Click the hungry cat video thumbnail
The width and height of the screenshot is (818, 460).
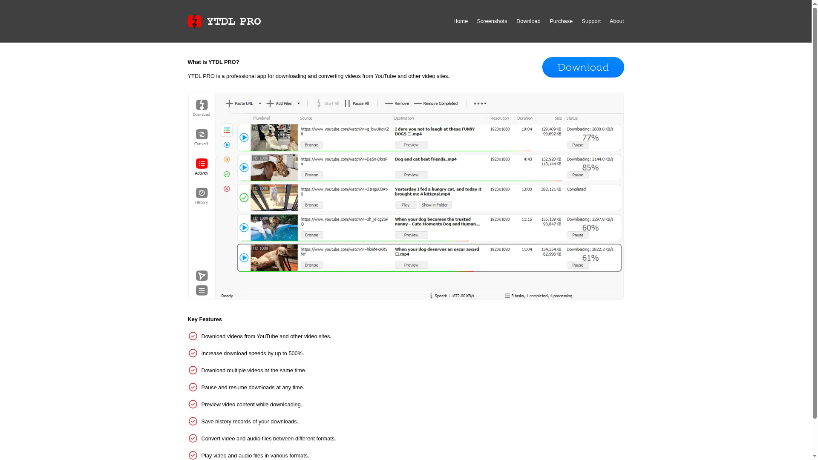274,198
